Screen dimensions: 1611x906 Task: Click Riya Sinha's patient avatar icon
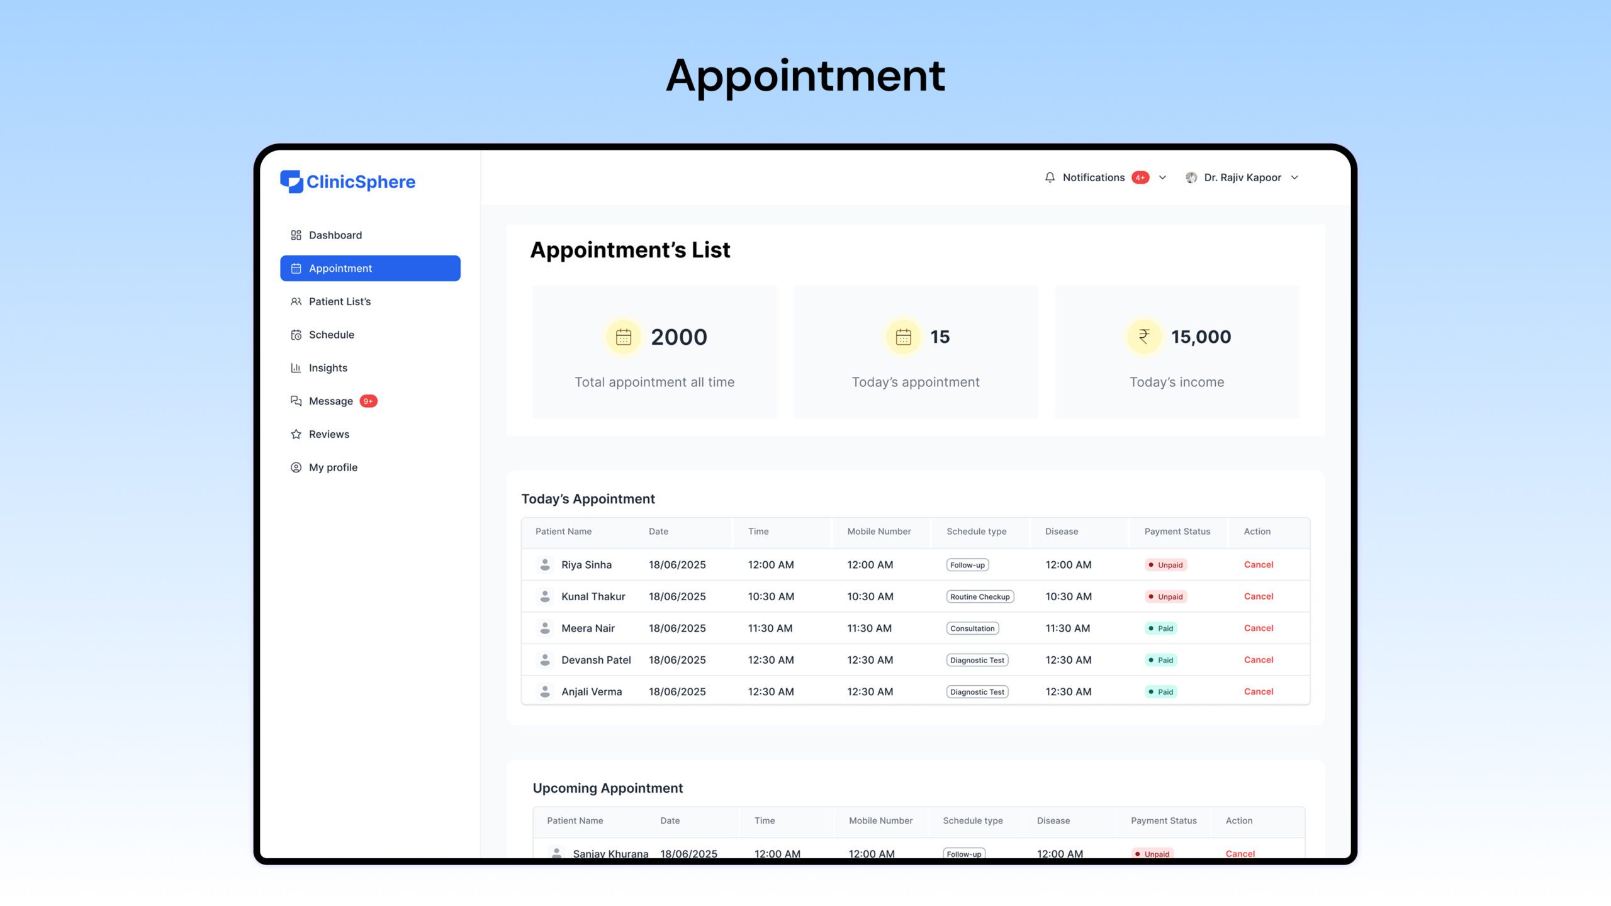coord(545,564)
